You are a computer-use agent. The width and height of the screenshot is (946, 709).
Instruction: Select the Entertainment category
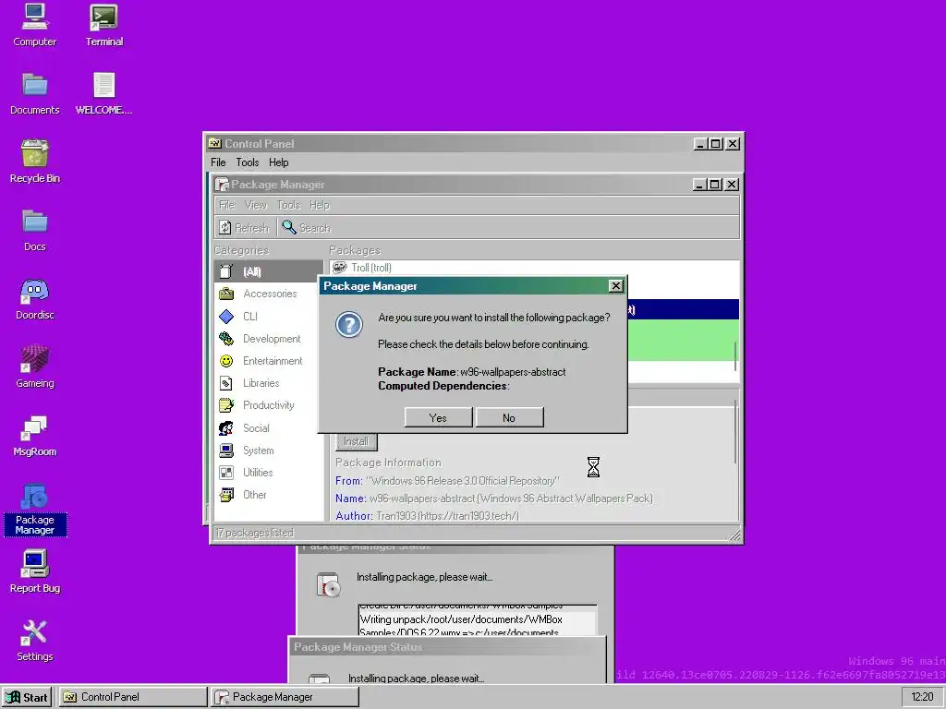(x=269, y=361)
